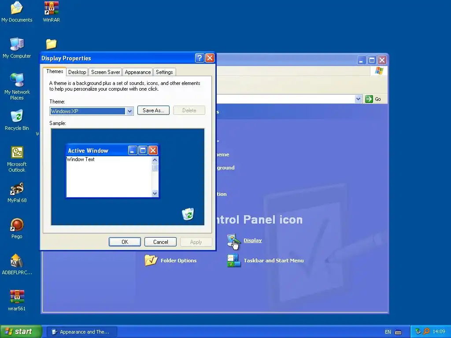Confirm with the OK button
The width and height of the screenshot is (451, 338).
(125, 242)
